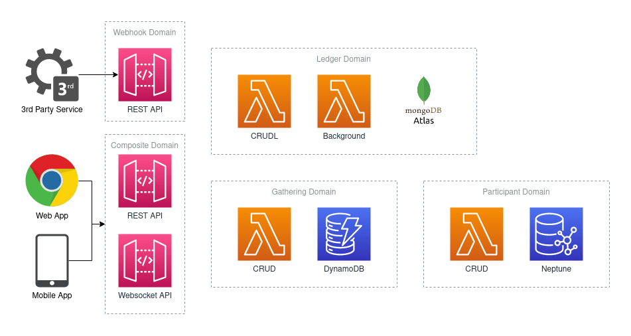Viewport: 631px width, 336px height.
Task: Select the Webhook Domain title text
Action: tap(145, 33)
